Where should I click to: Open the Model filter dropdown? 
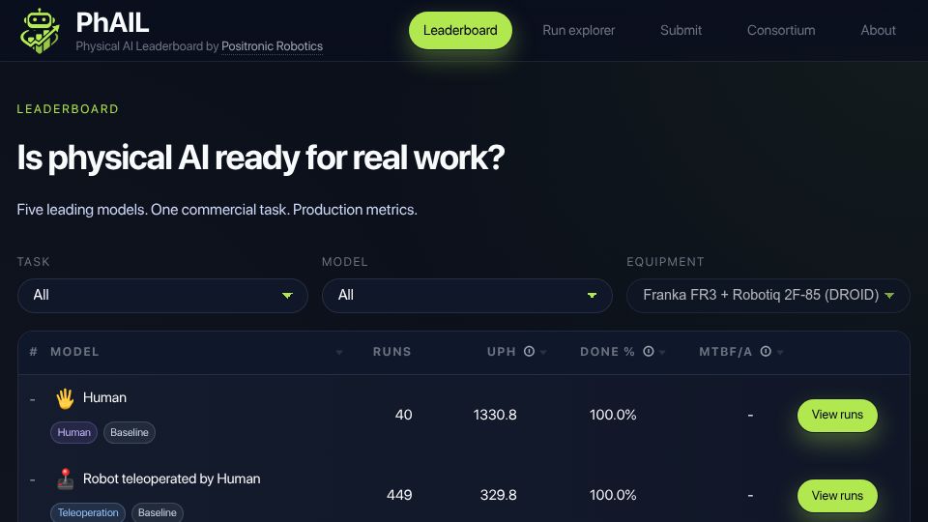[467, 296]
